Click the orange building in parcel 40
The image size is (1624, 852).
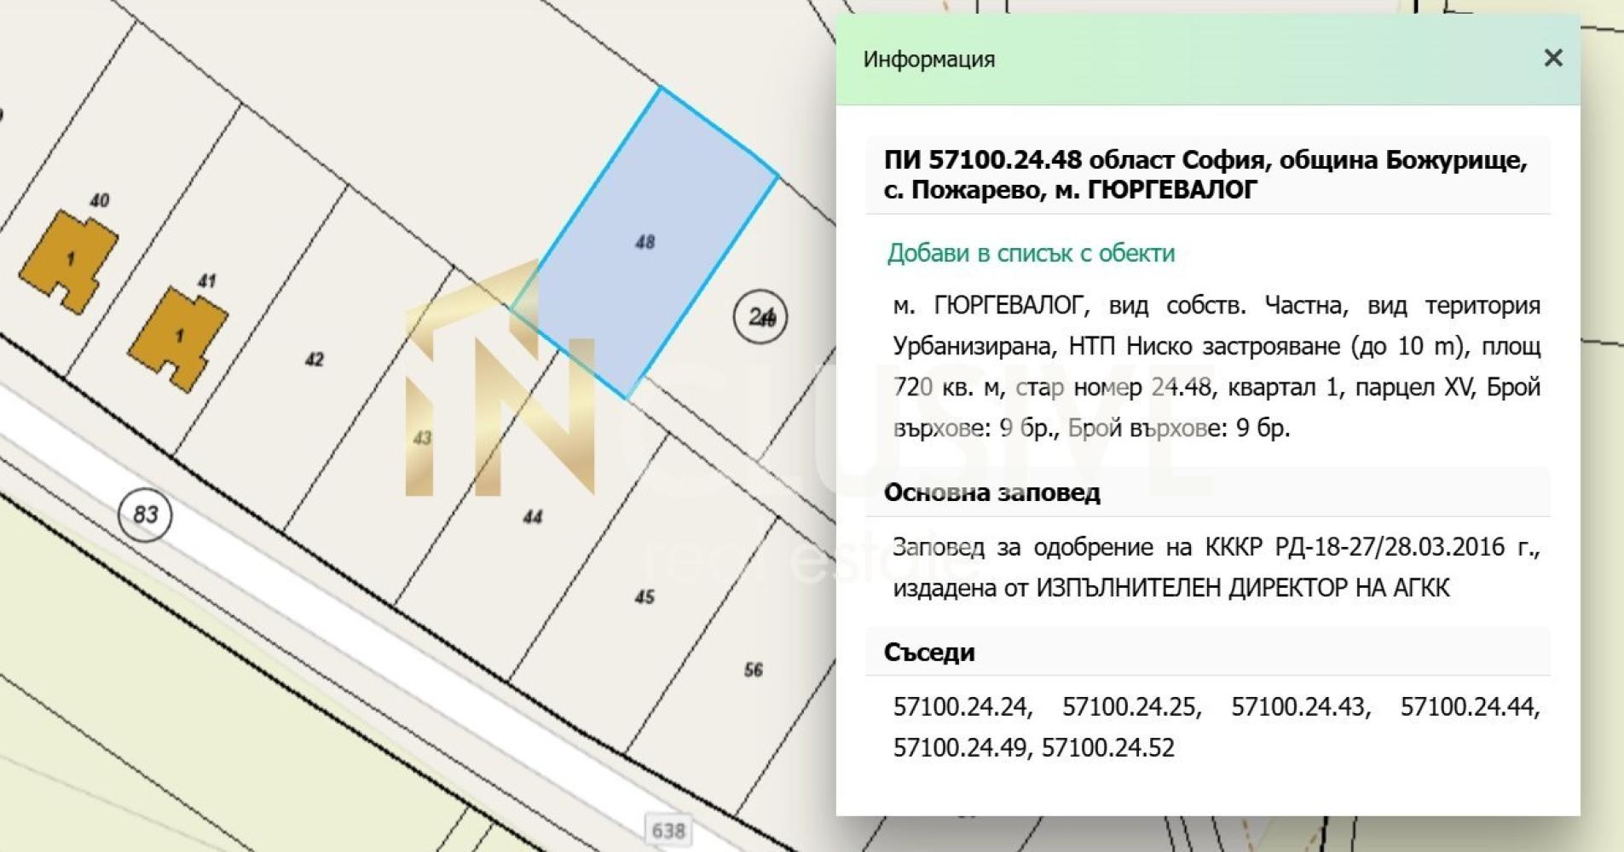coord(69,261)
